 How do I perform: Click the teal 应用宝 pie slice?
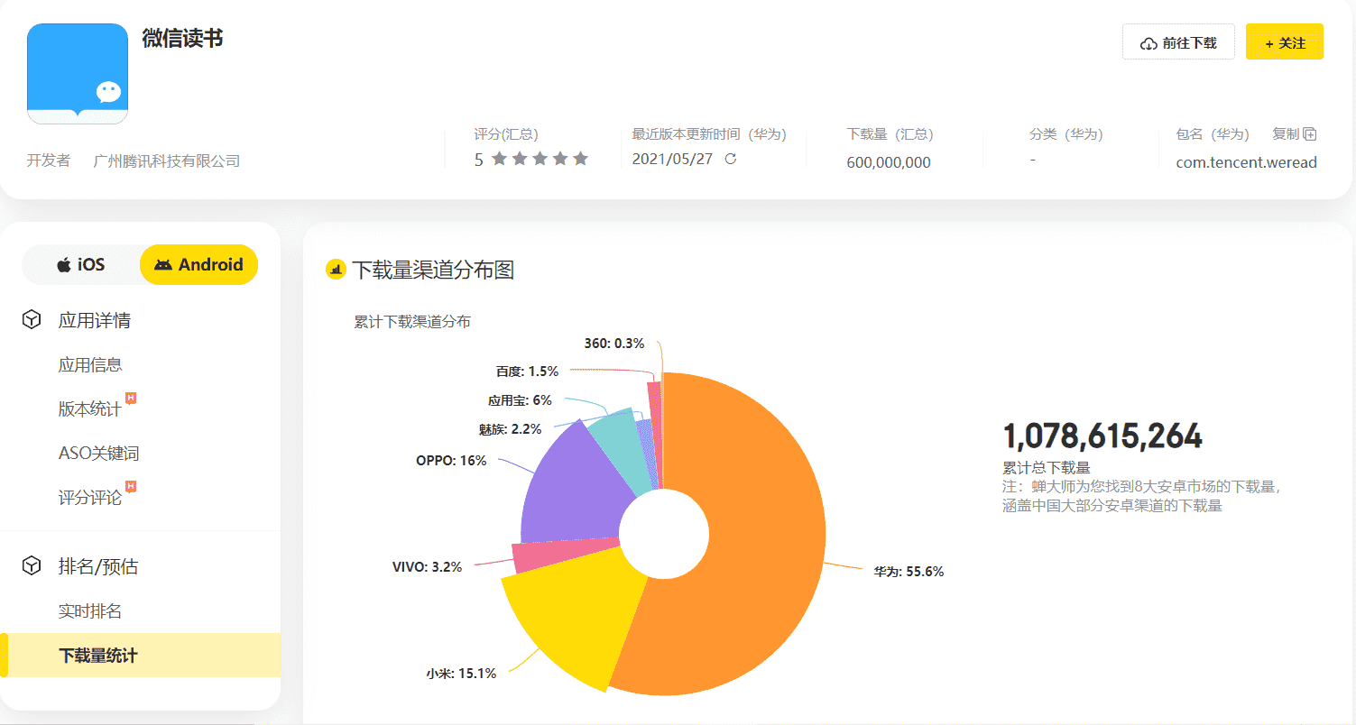[621, 449]
